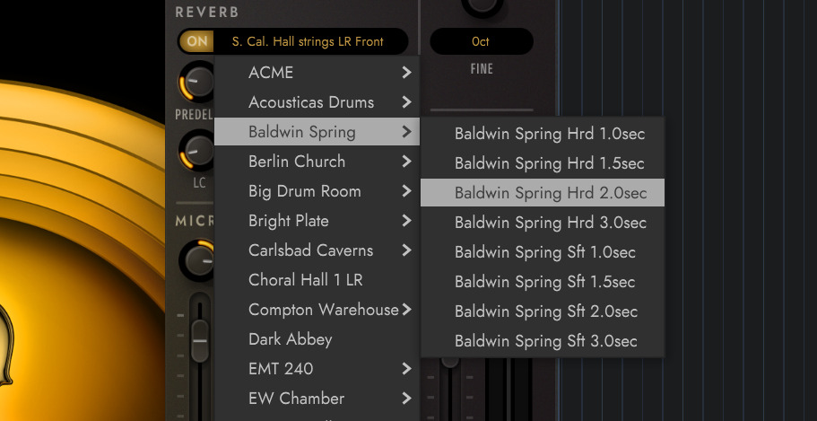The image size is (817, 421).
Task: Open the Carlsbad Caverns submenu arrow
Action: coord(406,251)
